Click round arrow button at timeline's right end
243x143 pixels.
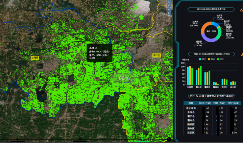click(169, 139)
